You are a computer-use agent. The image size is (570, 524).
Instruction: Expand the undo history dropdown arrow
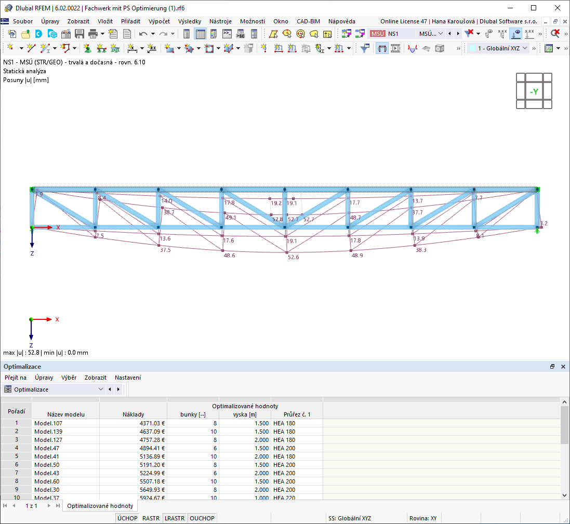153,34
